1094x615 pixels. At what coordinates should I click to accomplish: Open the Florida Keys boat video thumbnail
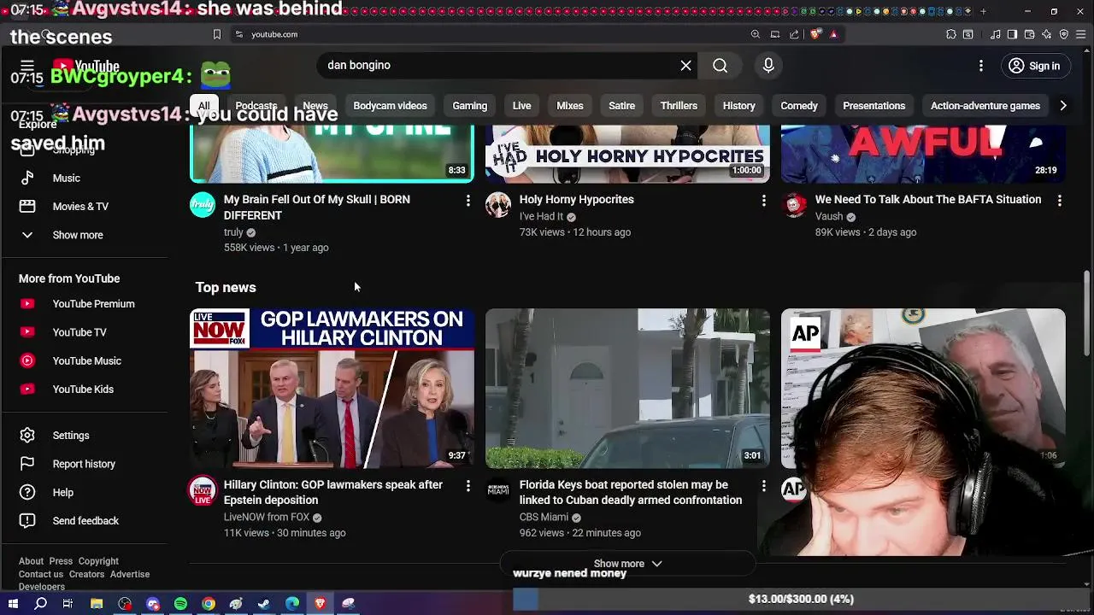coord(627,389)
